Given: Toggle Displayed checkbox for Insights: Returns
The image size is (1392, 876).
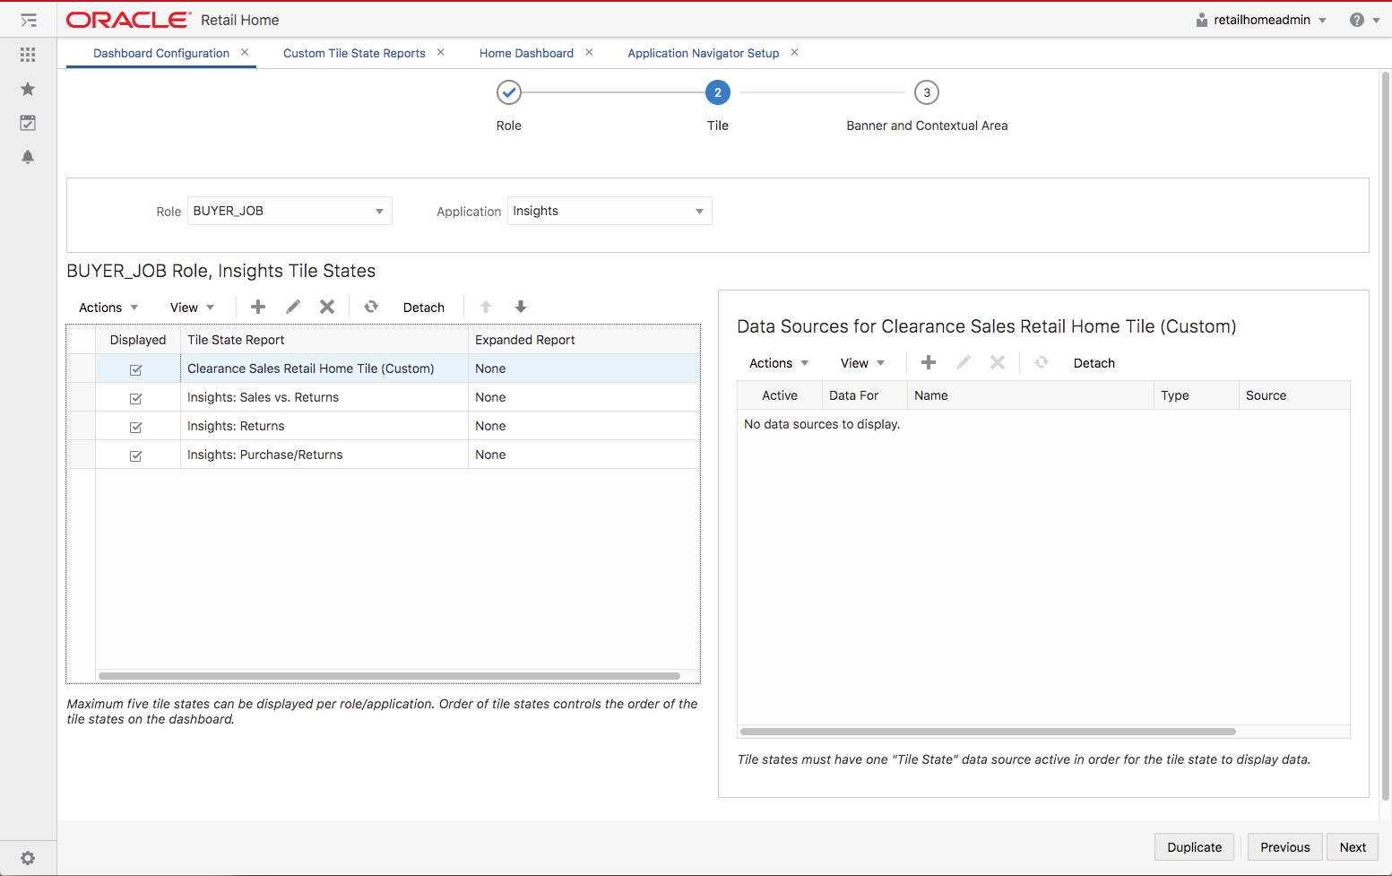Looking at the screenshot, I should (x=136, y=427).
